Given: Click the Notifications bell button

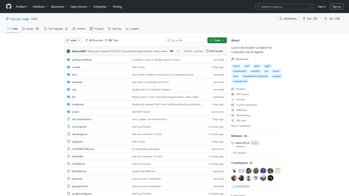Looking at the screenshot, I should pos(288,18).
